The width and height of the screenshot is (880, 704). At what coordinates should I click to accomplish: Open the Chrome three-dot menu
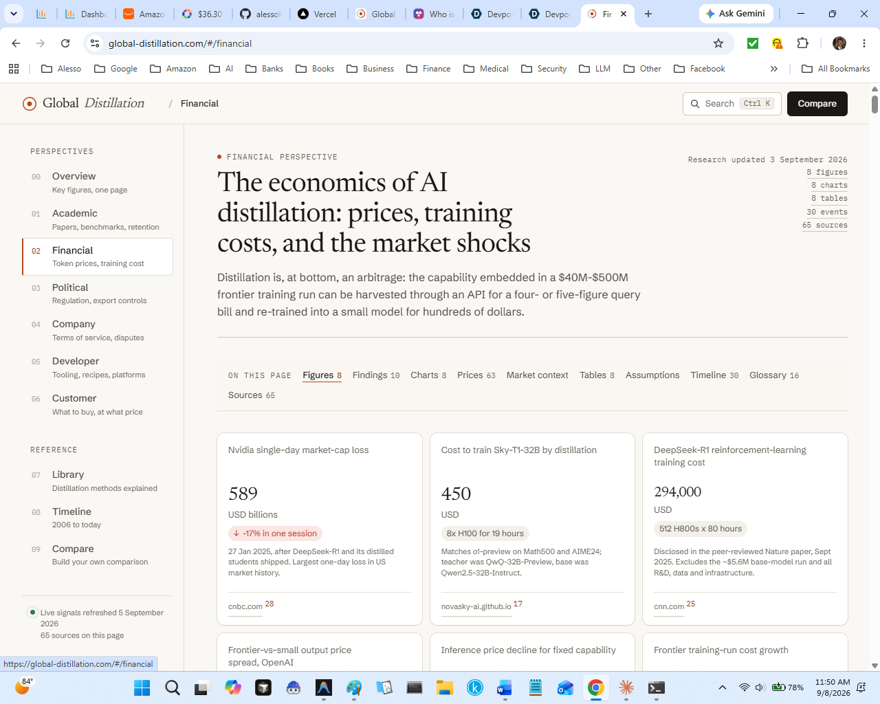(x=864, y=43)
